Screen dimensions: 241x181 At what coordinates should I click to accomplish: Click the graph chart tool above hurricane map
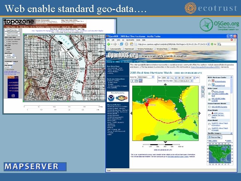[141, 81]
